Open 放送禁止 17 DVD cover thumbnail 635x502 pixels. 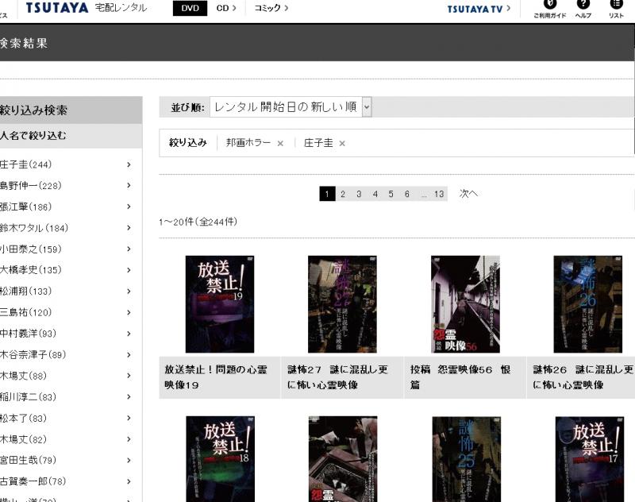(590, 459)
